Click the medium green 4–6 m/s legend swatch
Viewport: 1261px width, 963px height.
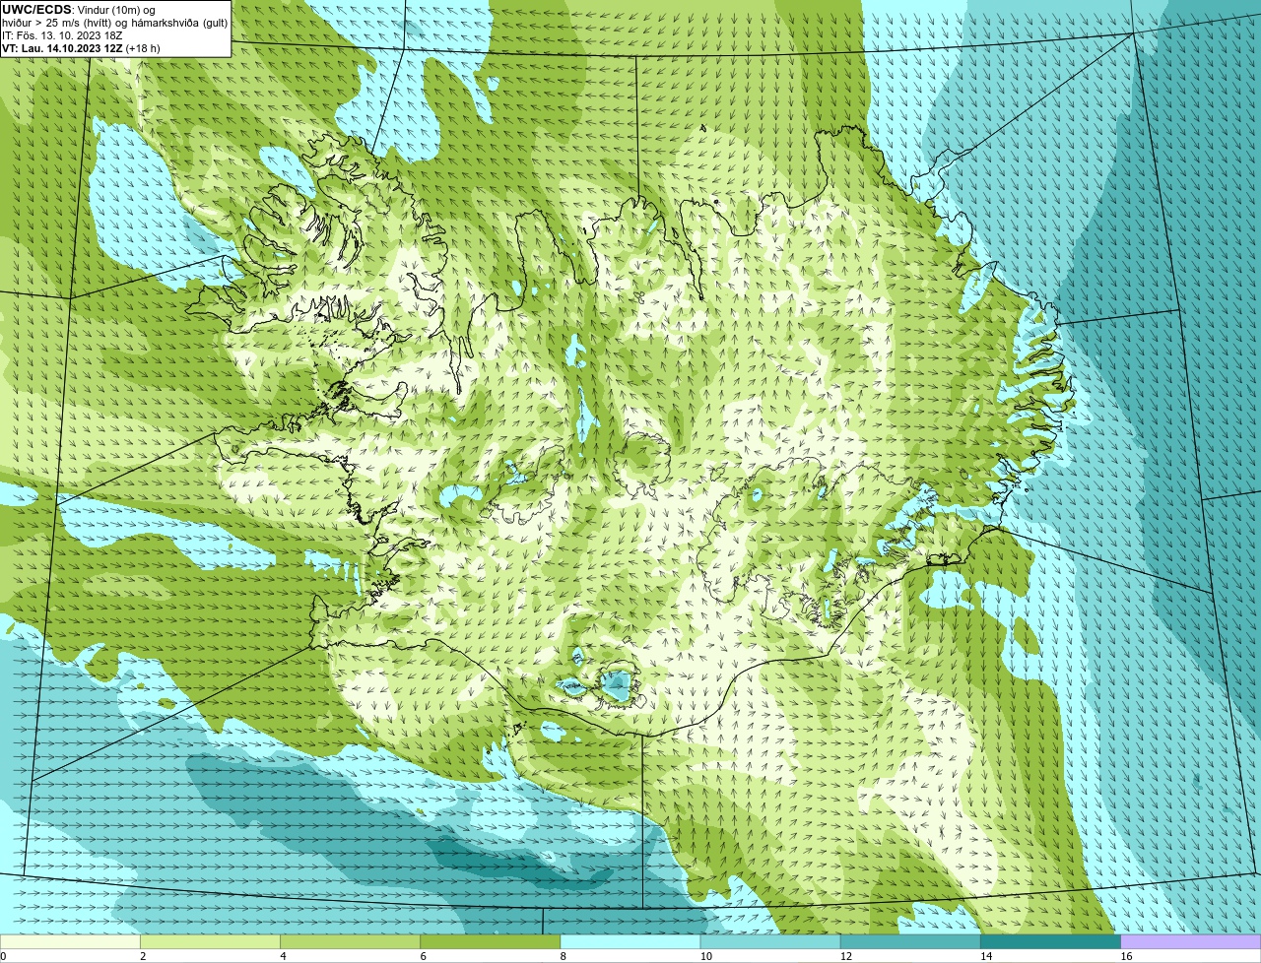350,942
